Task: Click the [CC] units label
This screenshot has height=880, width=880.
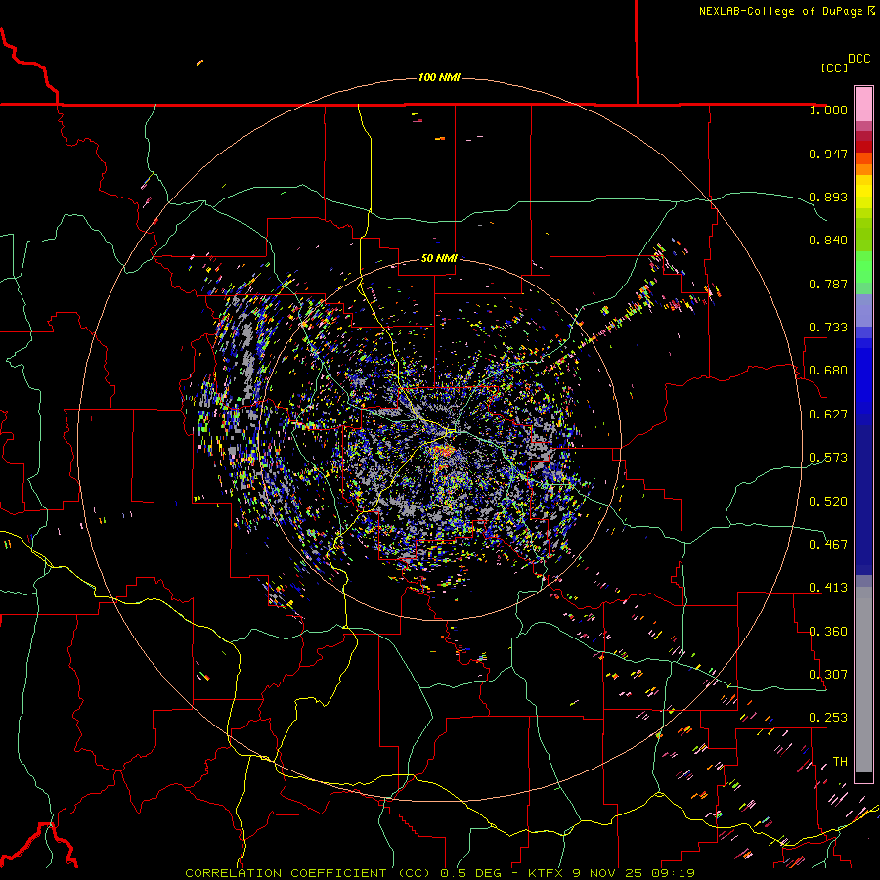Action: coord(834,67)
